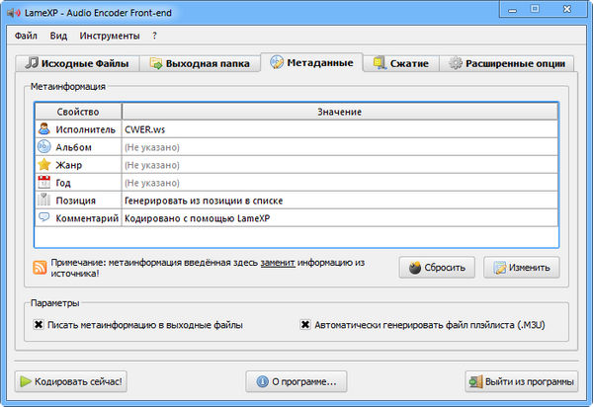The width and height of the screenshot is (593, 407).
Task: Open О программе... dialog
Action: point(296,381)
